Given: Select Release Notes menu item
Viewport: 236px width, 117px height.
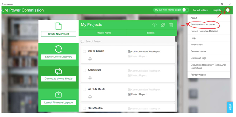Looking at the screenshot, I should coord(209,51).
